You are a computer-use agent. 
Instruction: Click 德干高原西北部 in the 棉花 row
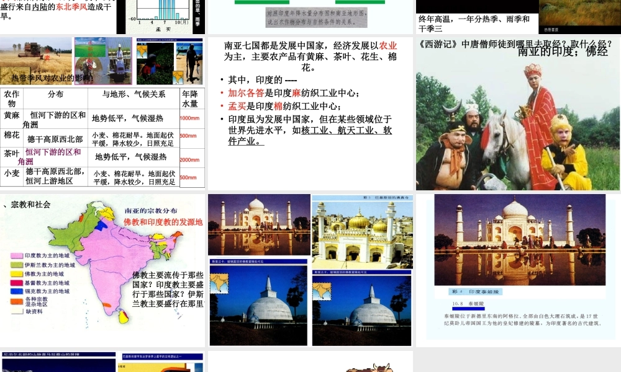coord(55,139)
